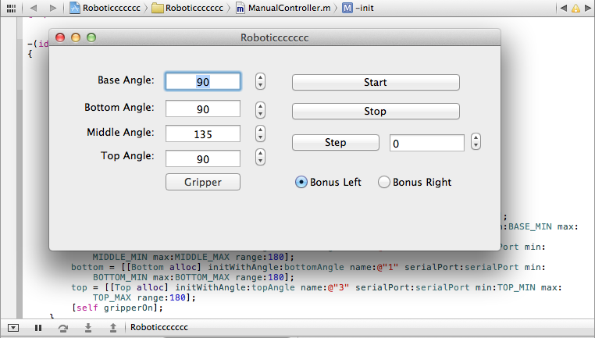This screenshot has height=338, width=595.
Task: Click the stepper beside the Step field
Action: [x=476, y=142]
